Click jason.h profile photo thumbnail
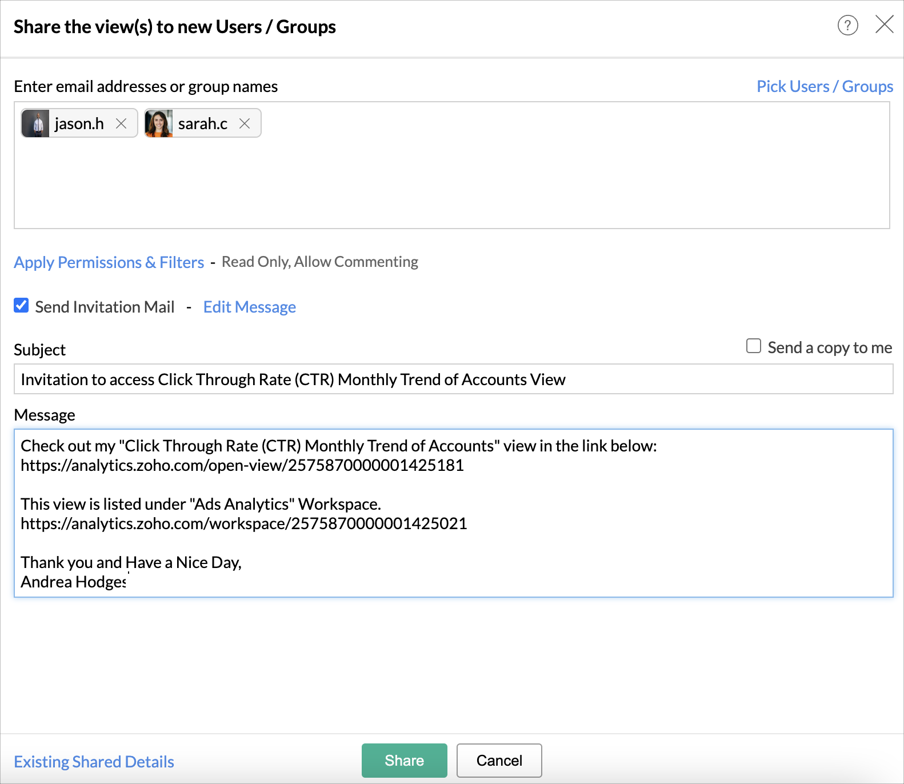904x784 pixels. 36,123
